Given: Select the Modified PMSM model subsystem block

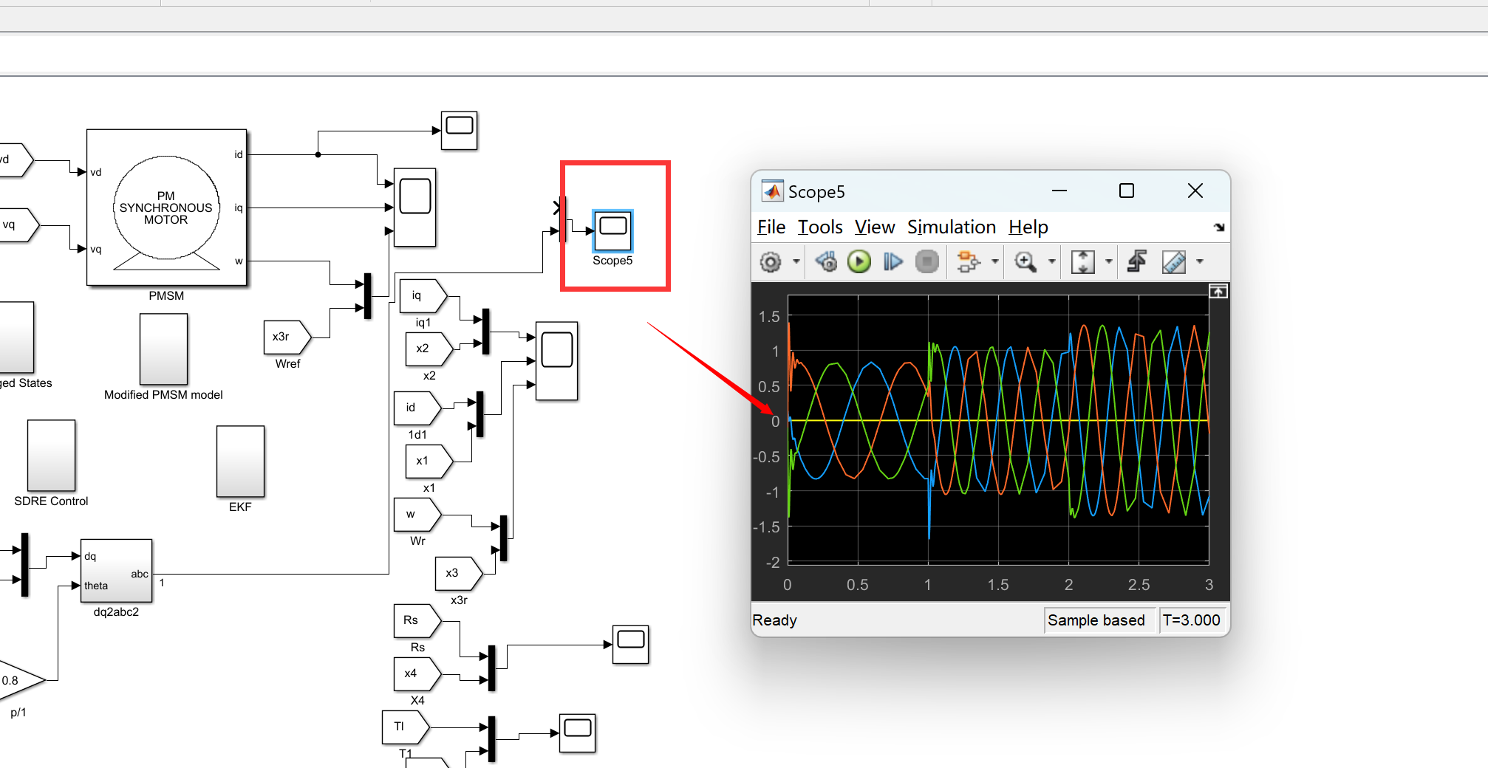Looking at the screenshot, I should pos(163,349).
